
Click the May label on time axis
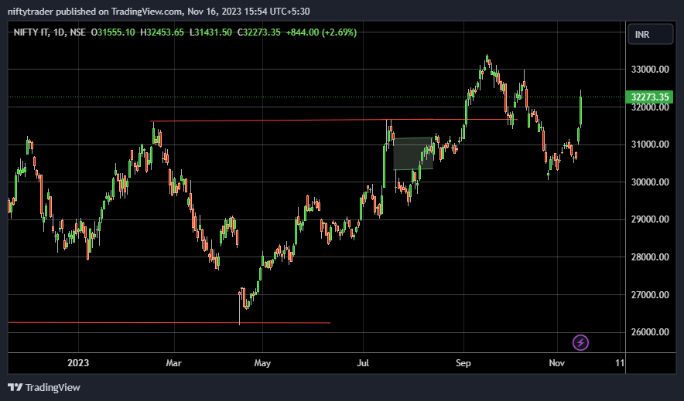(x=262, y=362)
